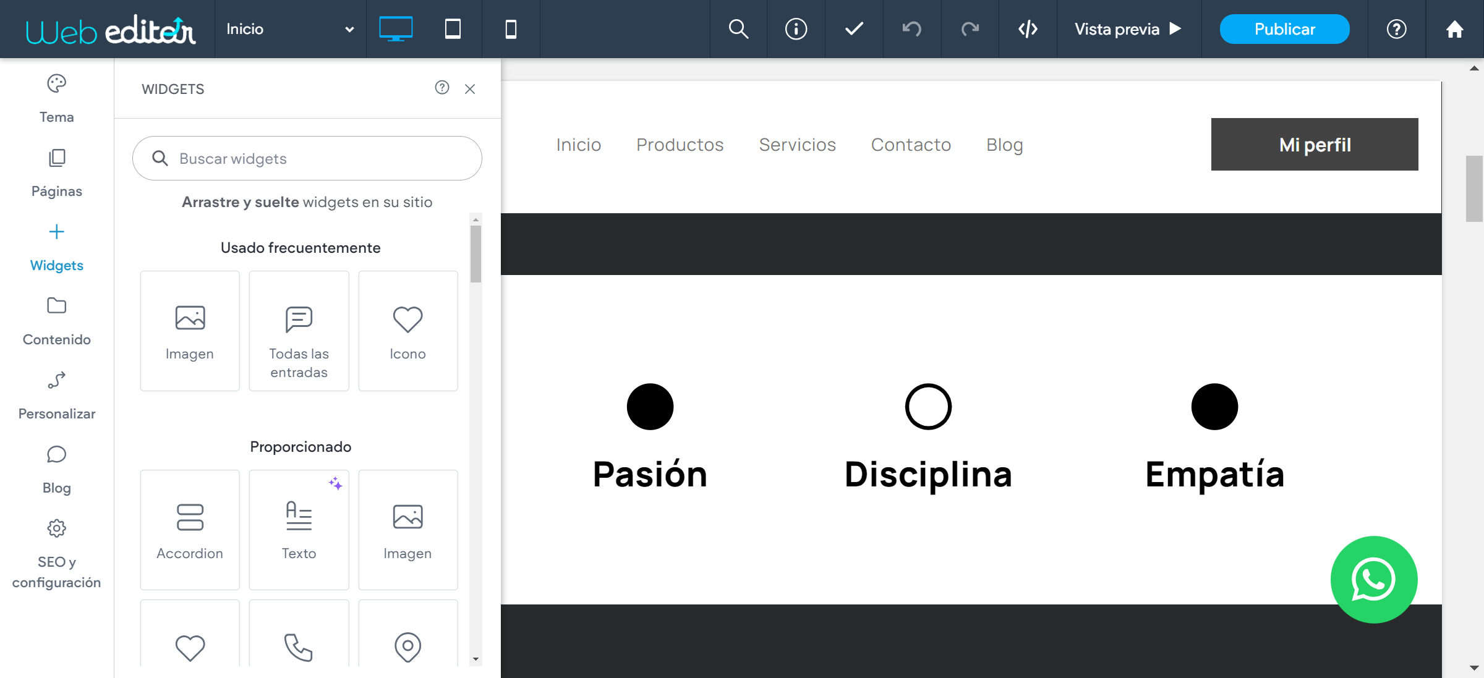Viewport: 1484px width, 678px height.
Task: Open the help question mark in top bar
Action: coord(1396,29)
